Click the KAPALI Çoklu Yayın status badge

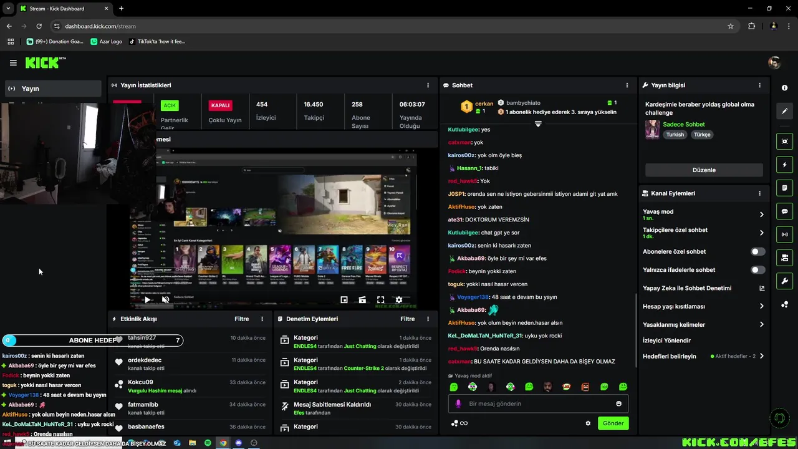220,105
